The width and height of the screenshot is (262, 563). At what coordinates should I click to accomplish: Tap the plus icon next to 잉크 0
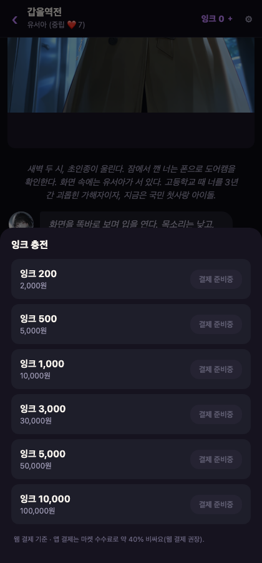click(230, 19)
